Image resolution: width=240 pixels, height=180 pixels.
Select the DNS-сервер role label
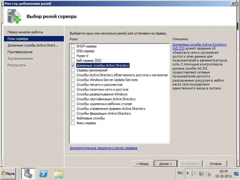(85, 51)
